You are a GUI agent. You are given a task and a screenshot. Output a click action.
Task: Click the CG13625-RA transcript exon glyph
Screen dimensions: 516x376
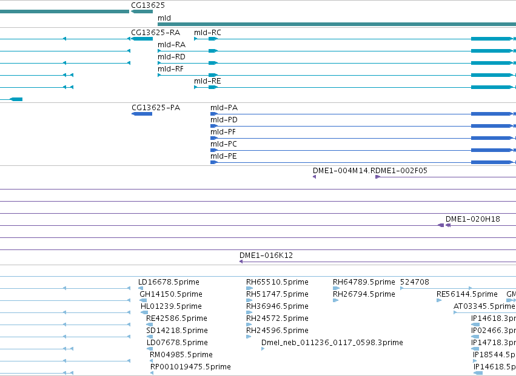coord(142,39)
